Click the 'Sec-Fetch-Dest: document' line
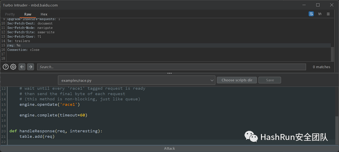The width and height of the screenshot is (339, 152). (30, 23)
